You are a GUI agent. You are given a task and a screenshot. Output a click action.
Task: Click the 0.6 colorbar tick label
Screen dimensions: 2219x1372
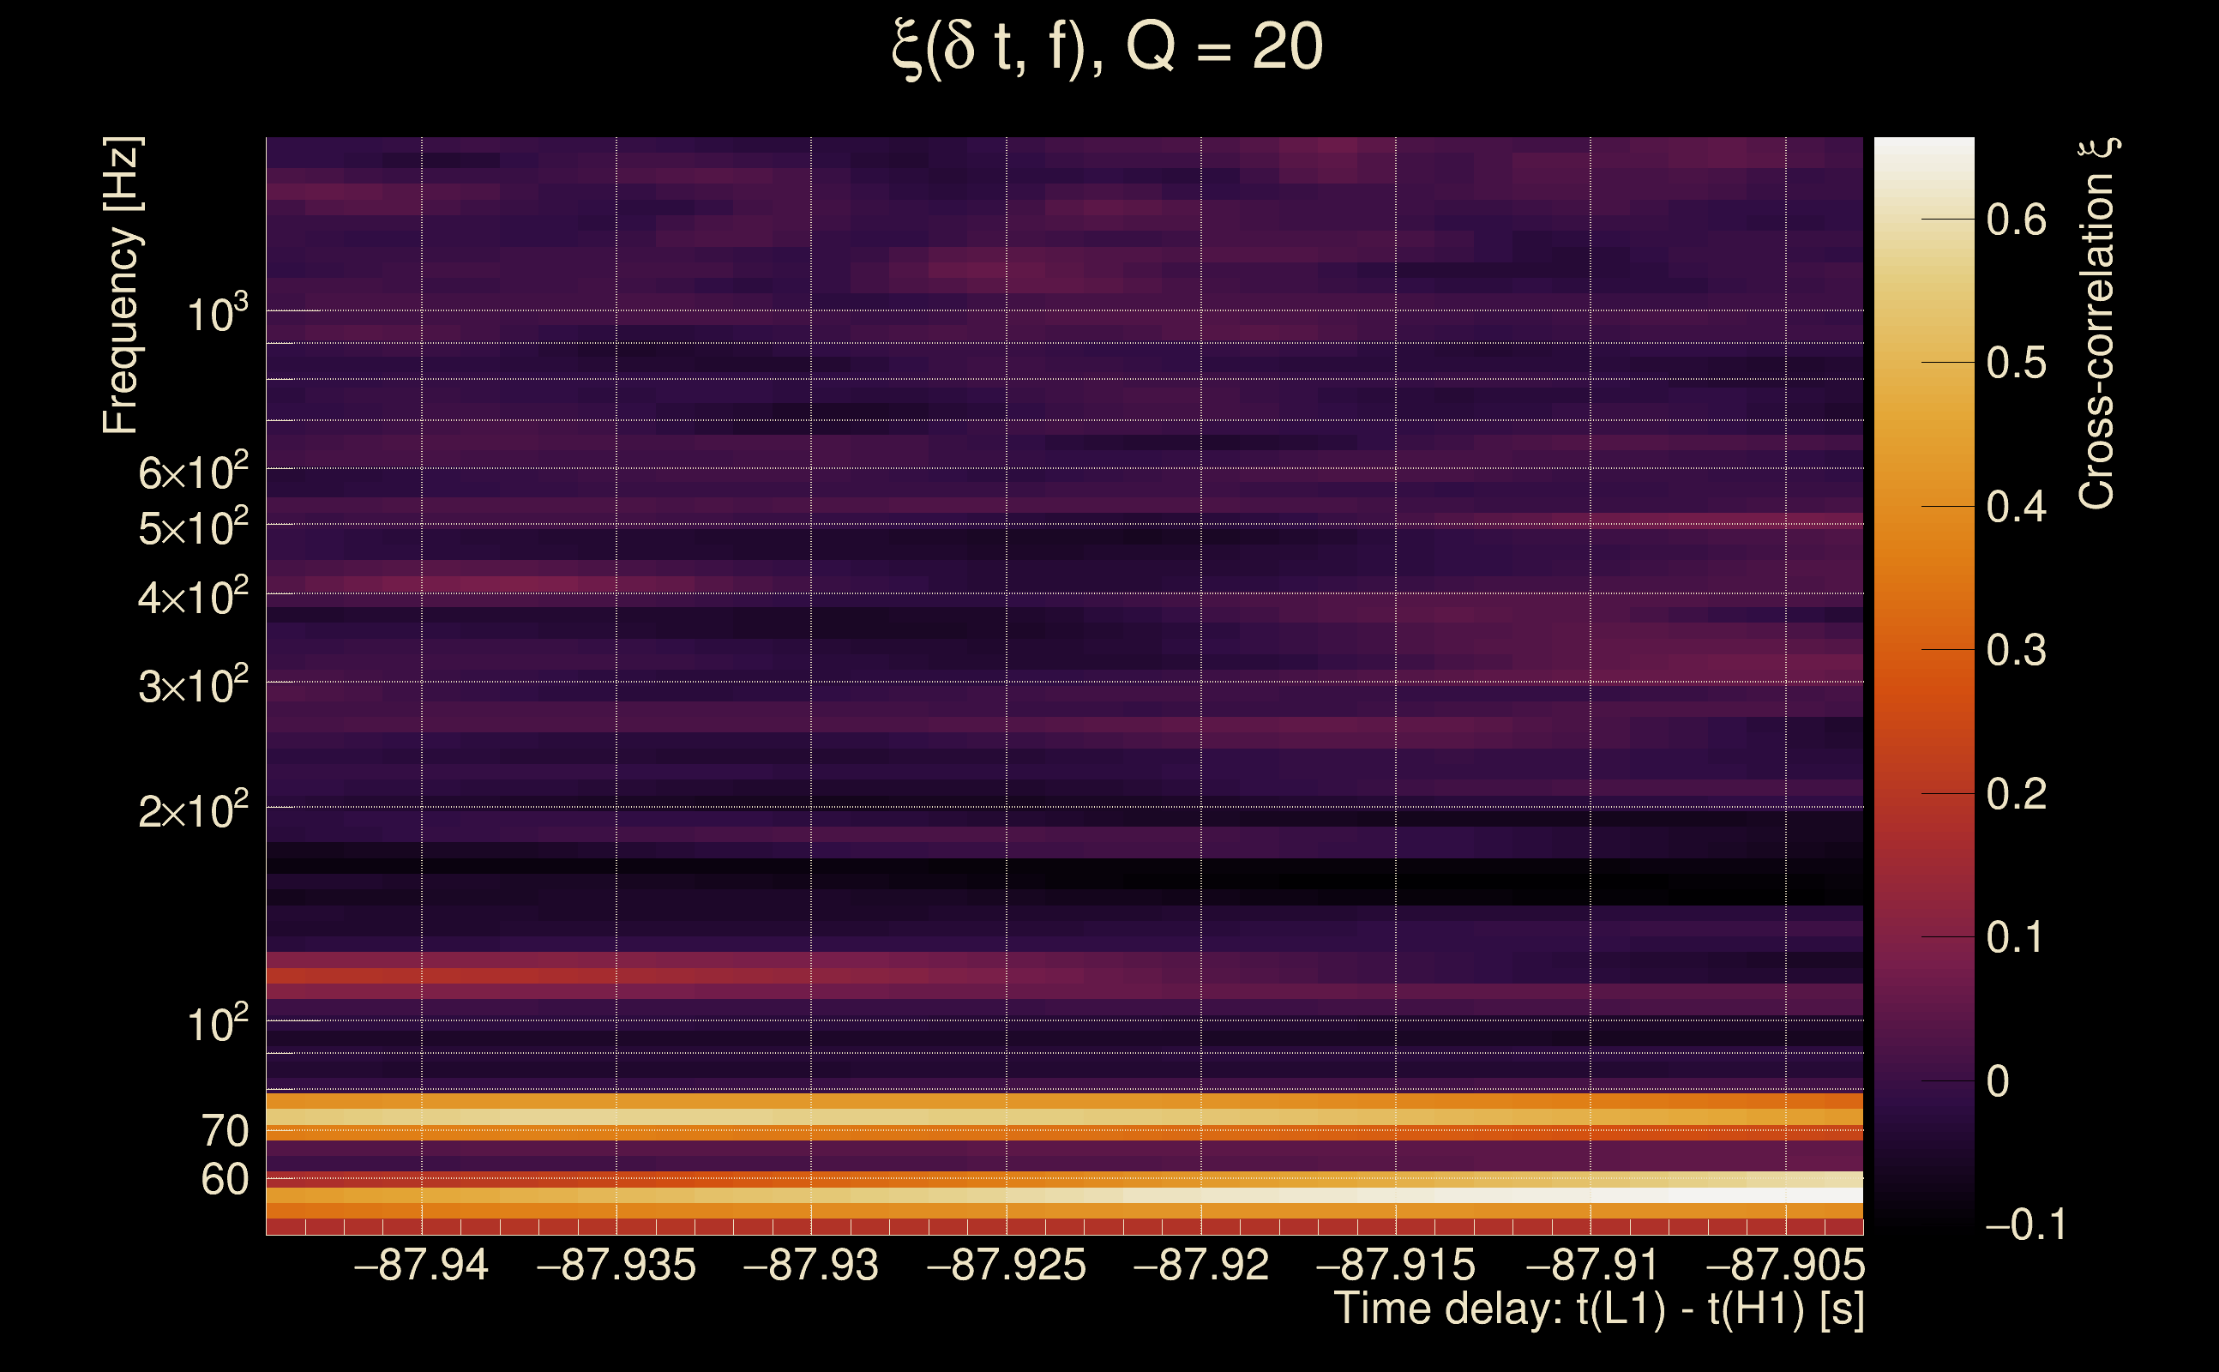pos(2016,220)
